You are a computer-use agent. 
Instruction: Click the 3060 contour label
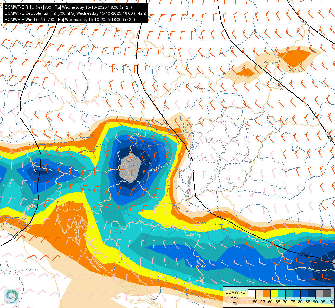click(329, 137)
